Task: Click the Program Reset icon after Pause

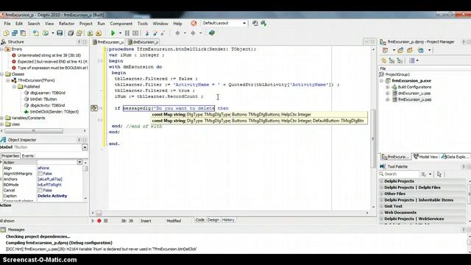Action: pos(135,33)
